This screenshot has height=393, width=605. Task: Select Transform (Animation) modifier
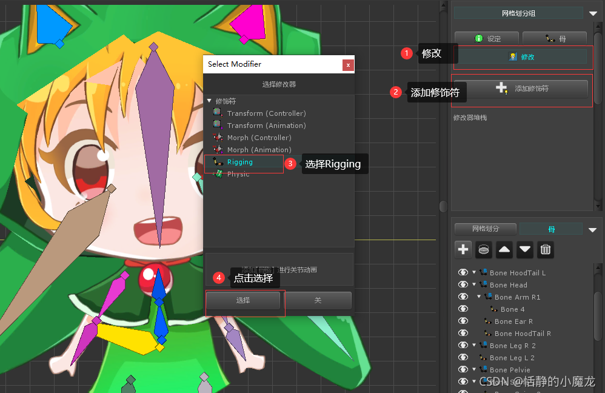[266, 126]
